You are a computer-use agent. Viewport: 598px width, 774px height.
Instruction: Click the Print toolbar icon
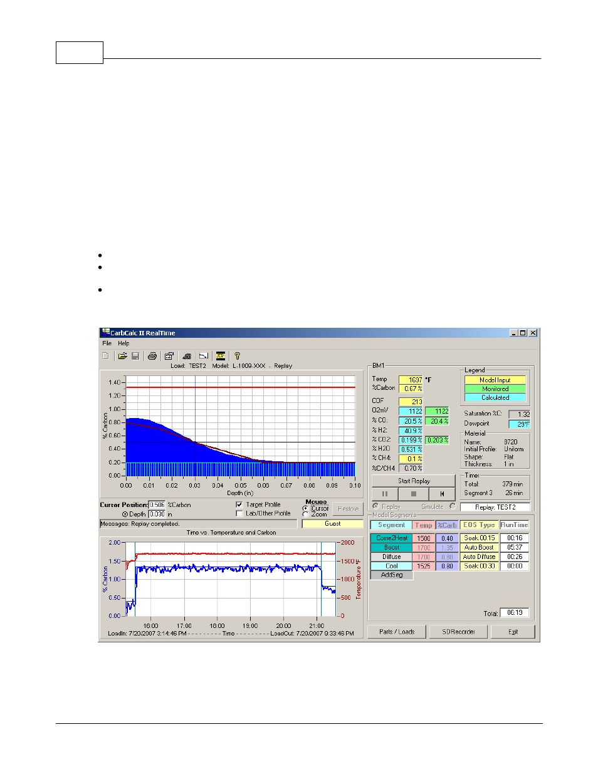[x=152, y=356]
